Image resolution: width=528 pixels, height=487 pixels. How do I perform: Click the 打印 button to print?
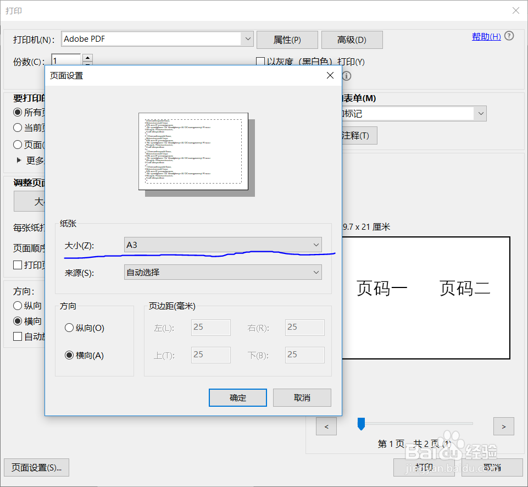[424, 467]
